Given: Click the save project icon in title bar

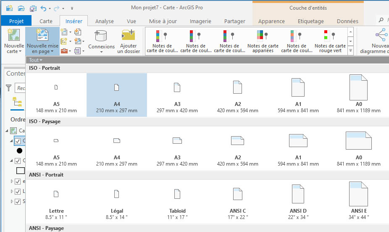Looking at the screenshot, I should (32, 8).
